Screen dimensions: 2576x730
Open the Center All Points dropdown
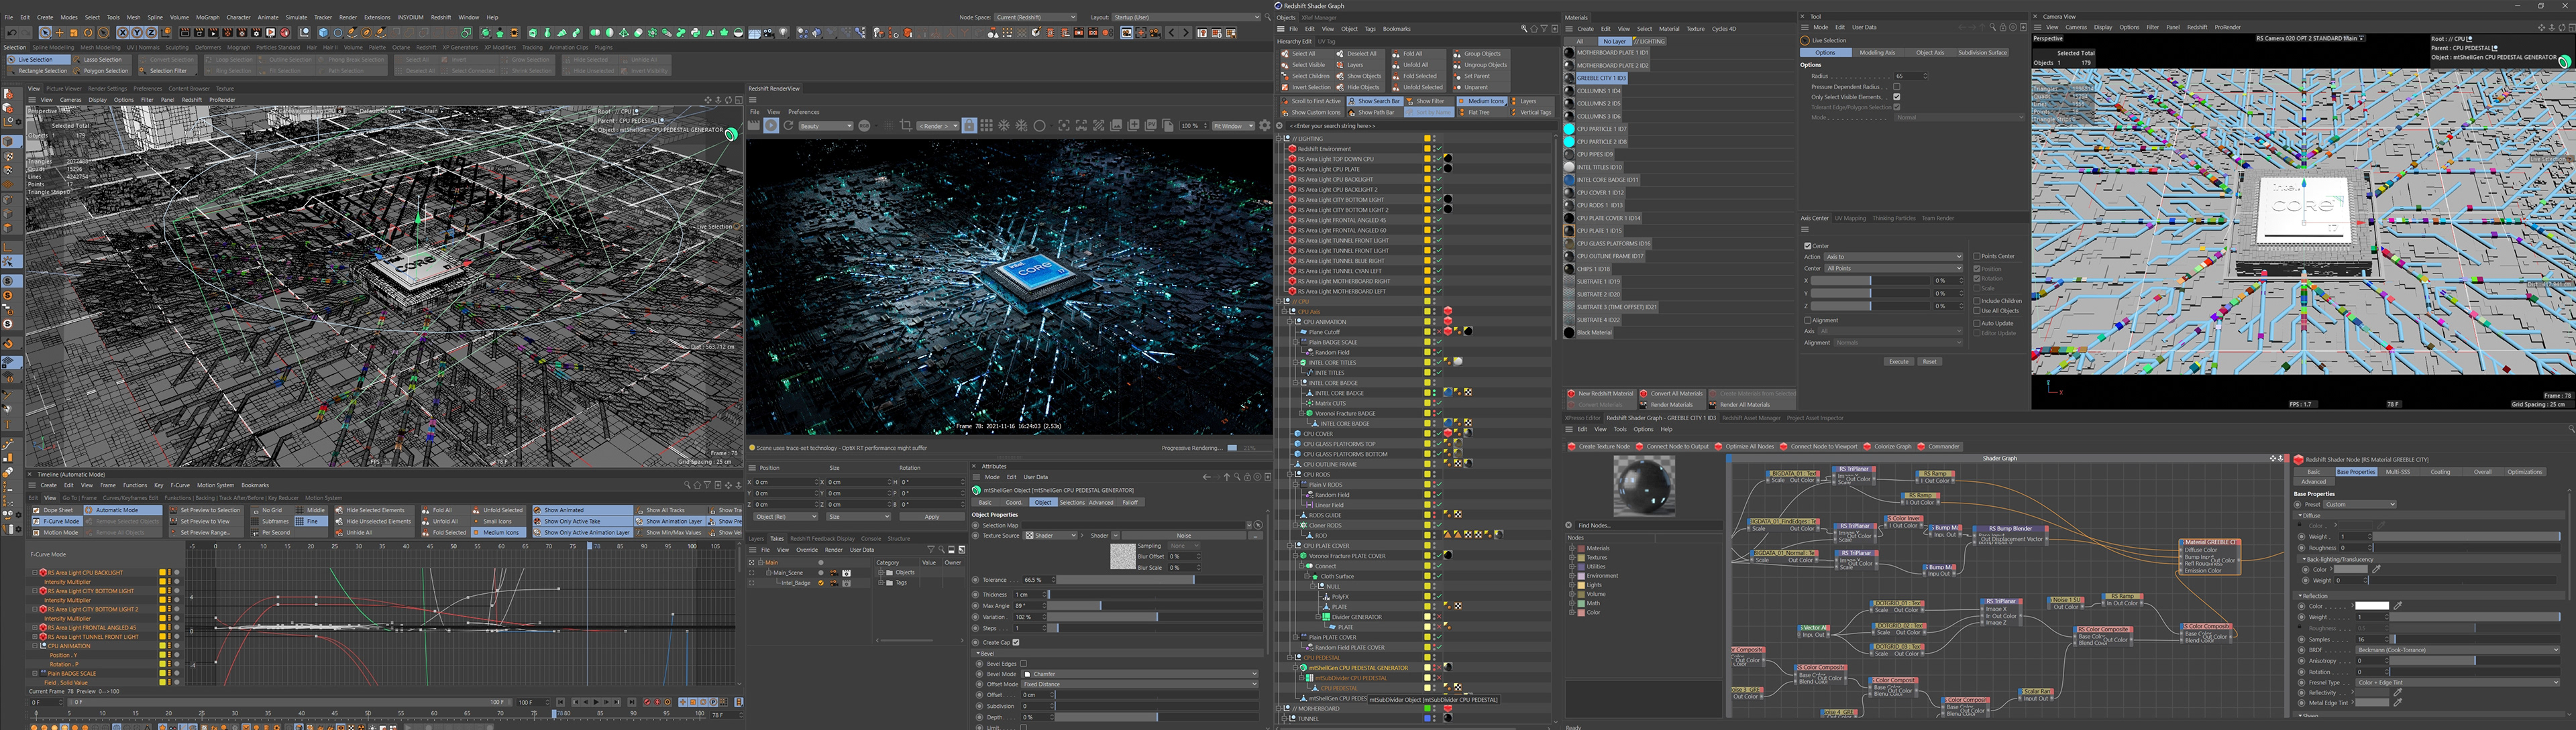(x=1893, y=269)
